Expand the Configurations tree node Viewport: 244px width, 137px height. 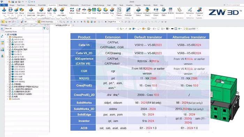(7, 37)
